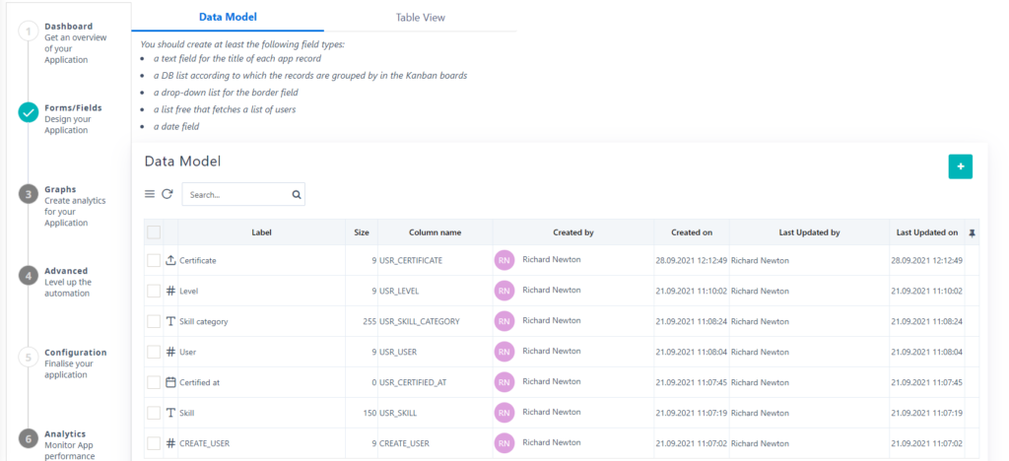
Task: Click the step 4 Advanced circle
Action: pos(29,276)
